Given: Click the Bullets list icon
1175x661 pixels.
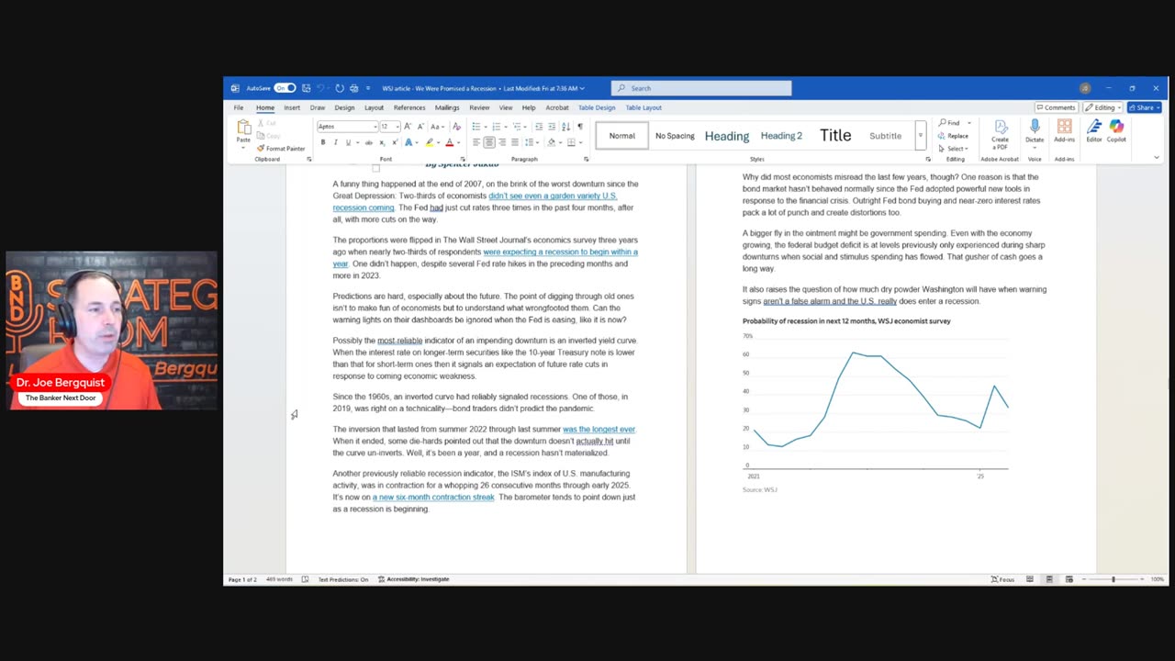Looking at the screenshot, I should point(478,127).
